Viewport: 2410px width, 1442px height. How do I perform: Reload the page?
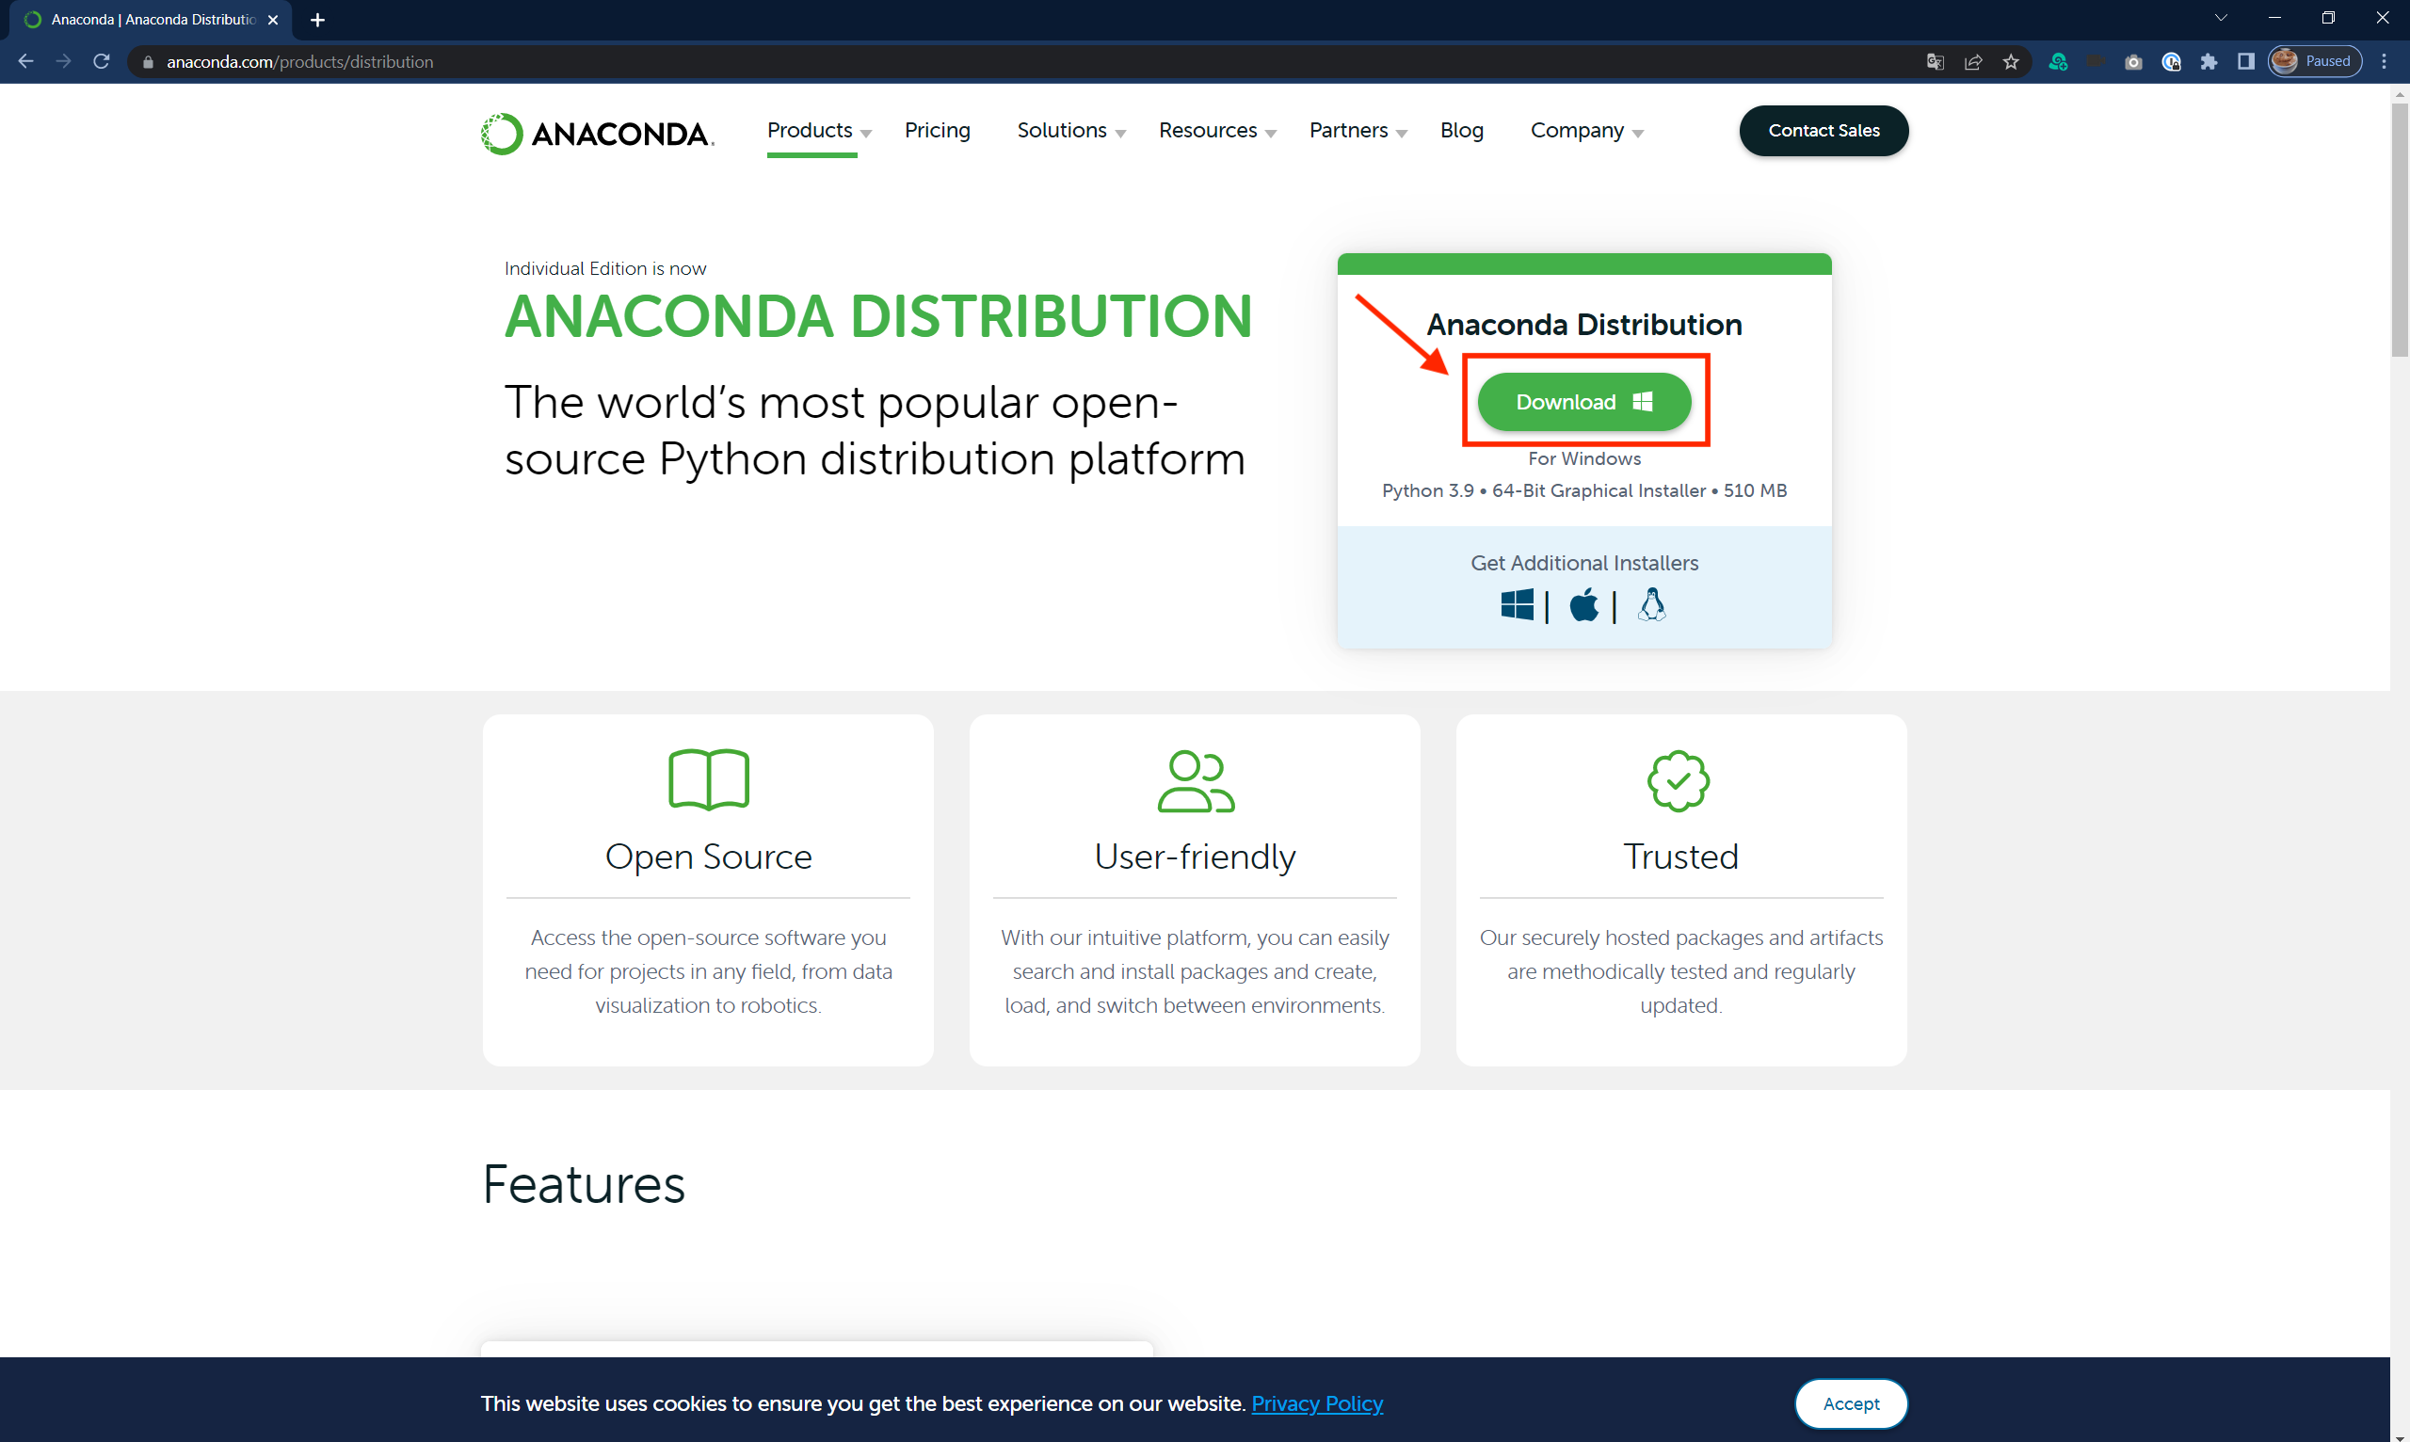tap(101, 61)
